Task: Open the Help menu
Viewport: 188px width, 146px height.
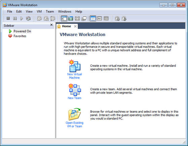Action: click(x=79, y=11)
